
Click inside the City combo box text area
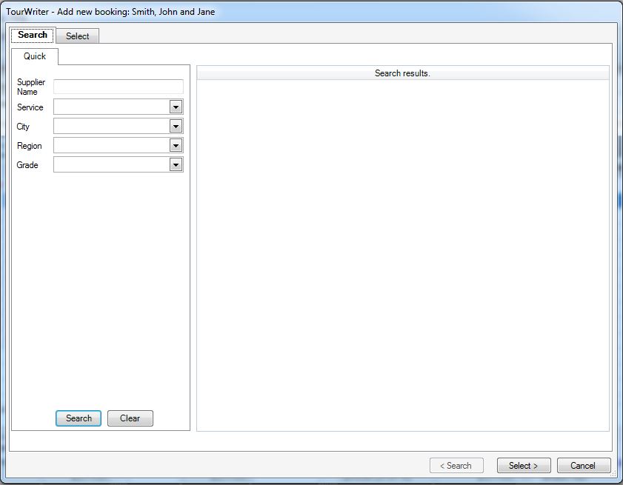(111, 127)
